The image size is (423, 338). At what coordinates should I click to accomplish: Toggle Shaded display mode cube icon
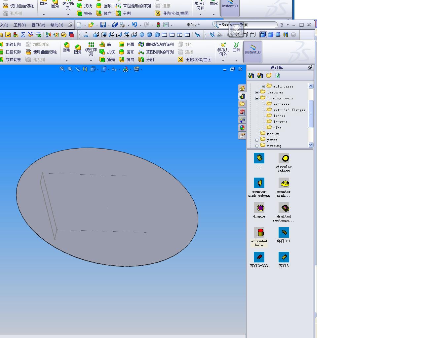point(271,35)
